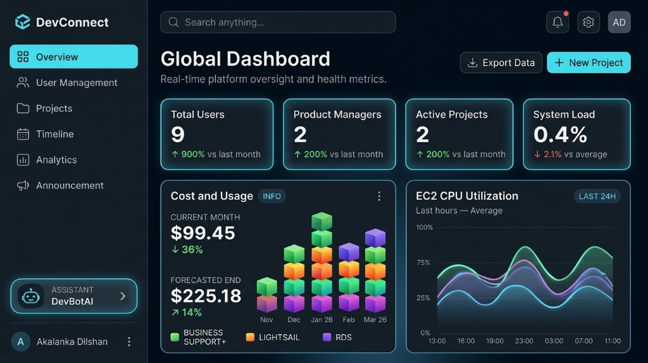The image size is (648, 363).
Task: Click the EC2 CPU Utilization title
Action: [467, 196]
